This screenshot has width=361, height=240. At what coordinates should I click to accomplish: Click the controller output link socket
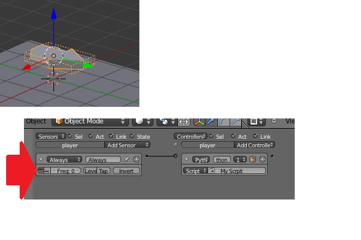tap(272, 156)
